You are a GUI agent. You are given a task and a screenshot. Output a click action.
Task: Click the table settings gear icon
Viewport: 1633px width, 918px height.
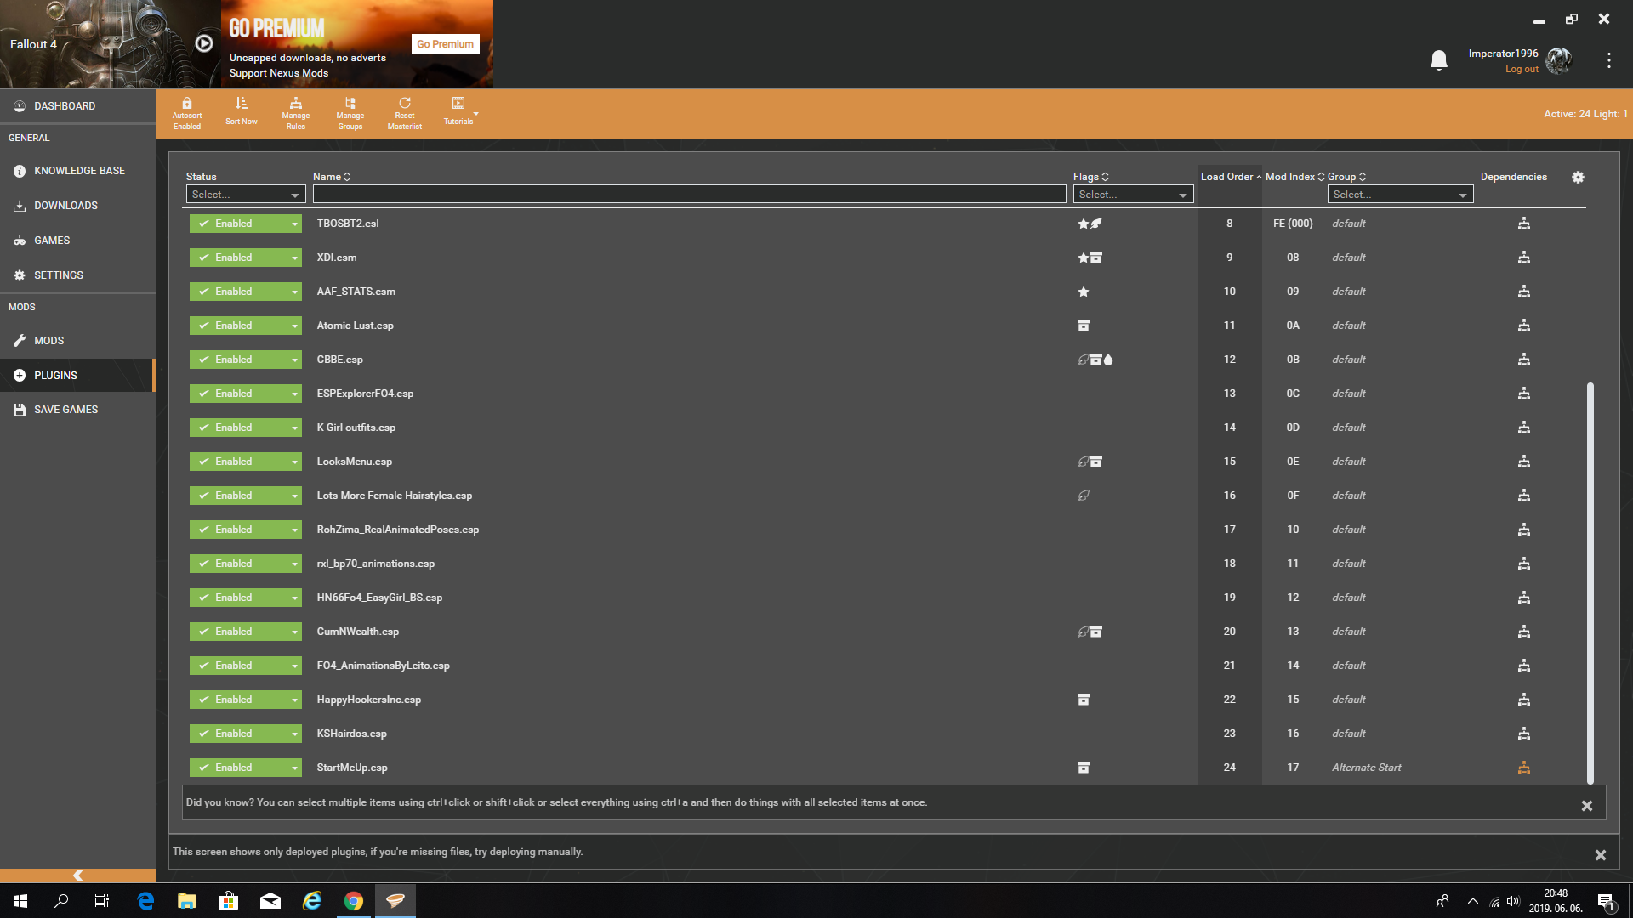pos(1578,177)
